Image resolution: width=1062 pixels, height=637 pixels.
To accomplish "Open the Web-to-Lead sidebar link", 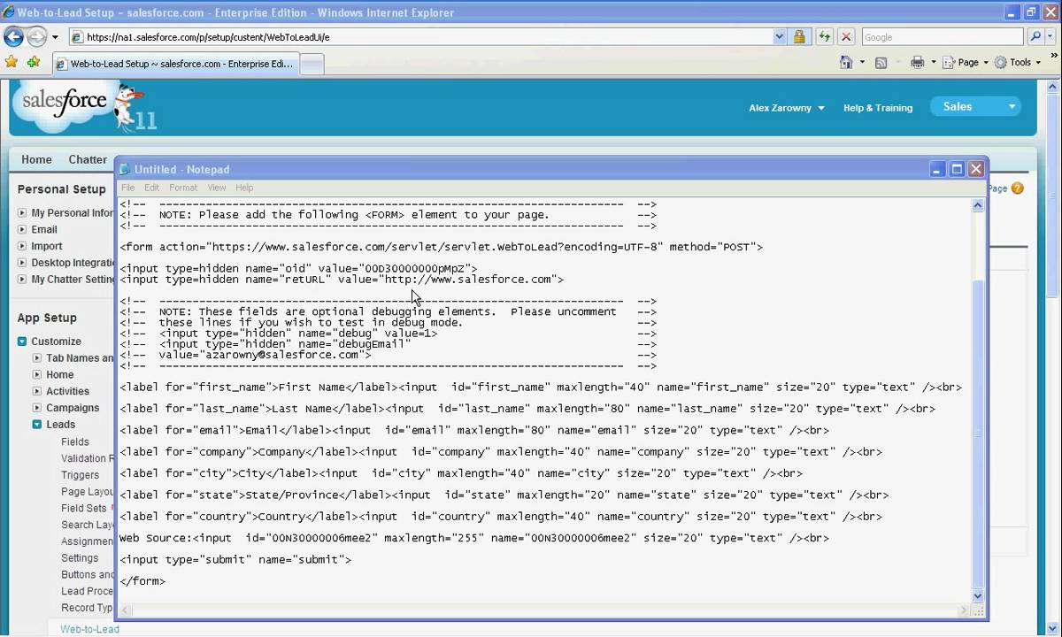I will point(89,629).
